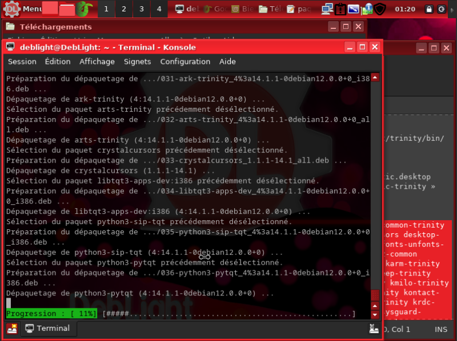The image size is (457, 341).
Task: Switch to the Terminal tab at the bottom
Action: [49, 328]
